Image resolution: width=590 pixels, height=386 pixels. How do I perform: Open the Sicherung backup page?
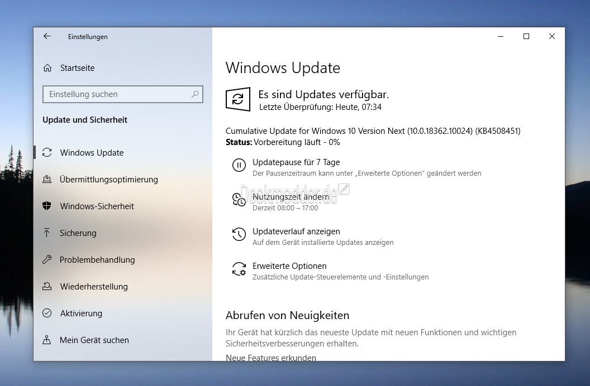tap(78, 233)
